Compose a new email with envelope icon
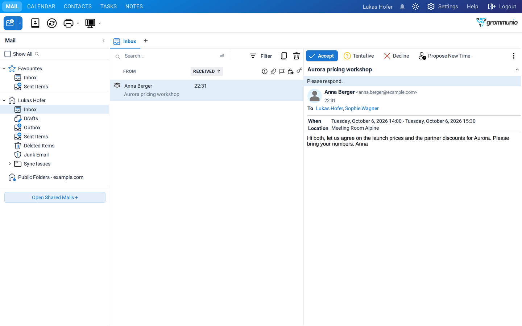 pyautogui.click(x=10, y=23)
